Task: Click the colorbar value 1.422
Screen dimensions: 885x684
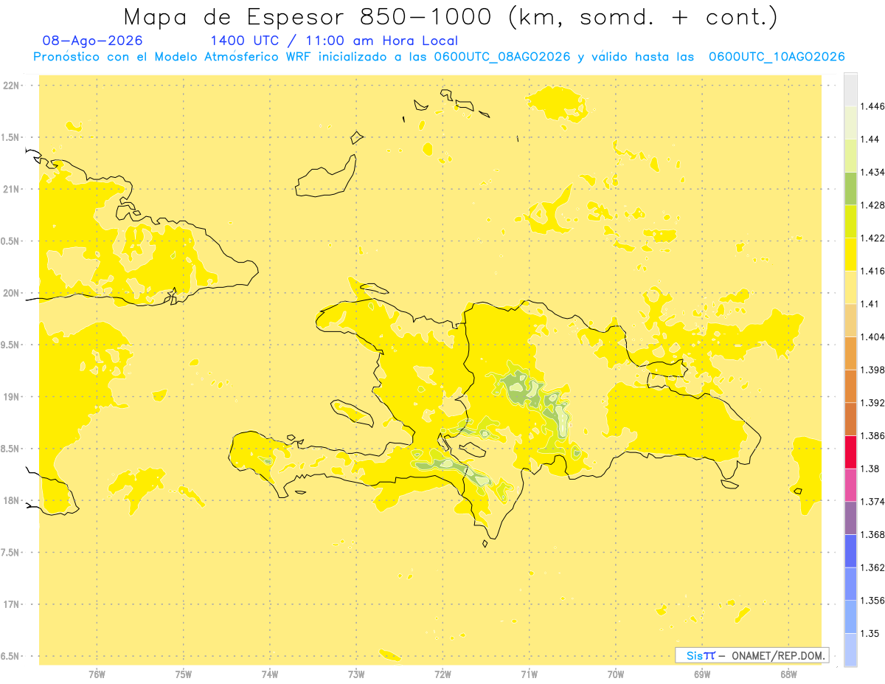Action: 872,238
